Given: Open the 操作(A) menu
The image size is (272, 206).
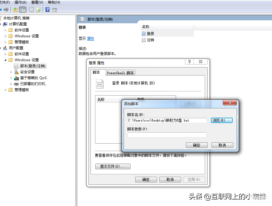Looking at the screenshot, I should pyautogui.click(x=21, y=2).
